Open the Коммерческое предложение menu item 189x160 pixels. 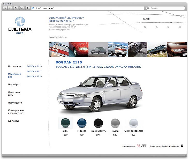click(x=16, y=112)
